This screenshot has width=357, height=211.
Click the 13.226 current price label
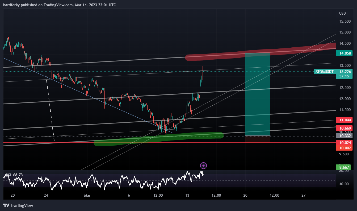coord(345,71)
